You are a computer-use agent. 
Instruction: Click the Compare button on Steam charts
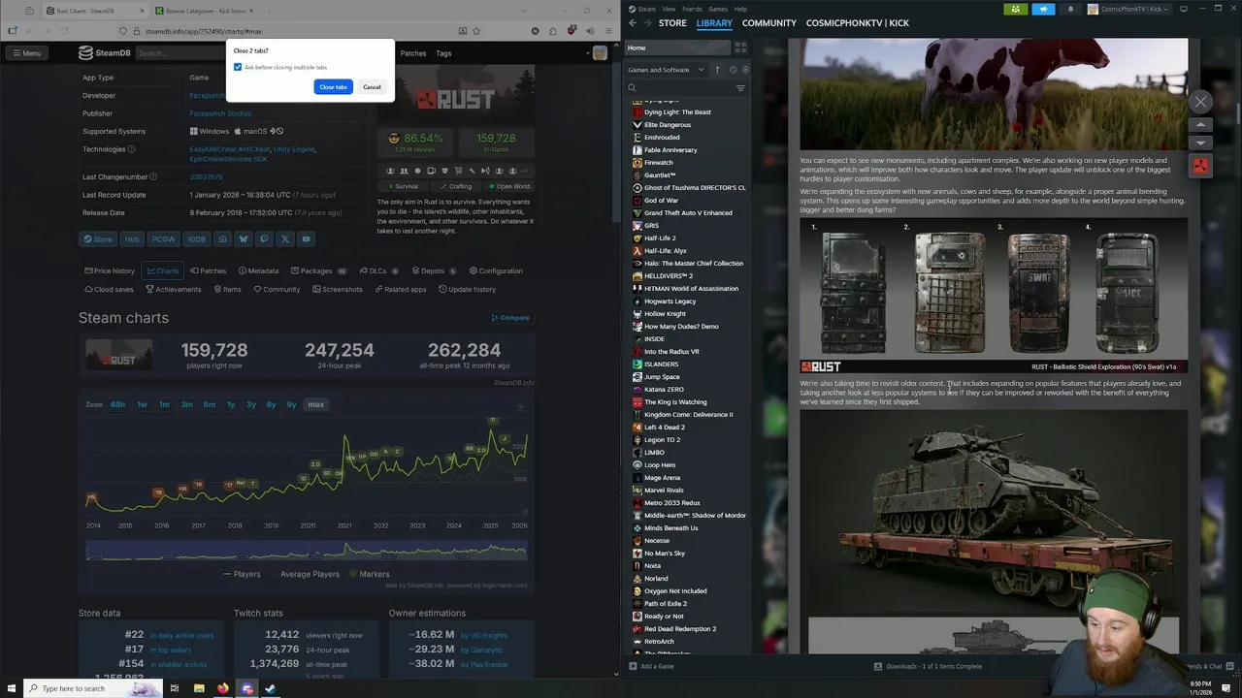click(509, 318)
